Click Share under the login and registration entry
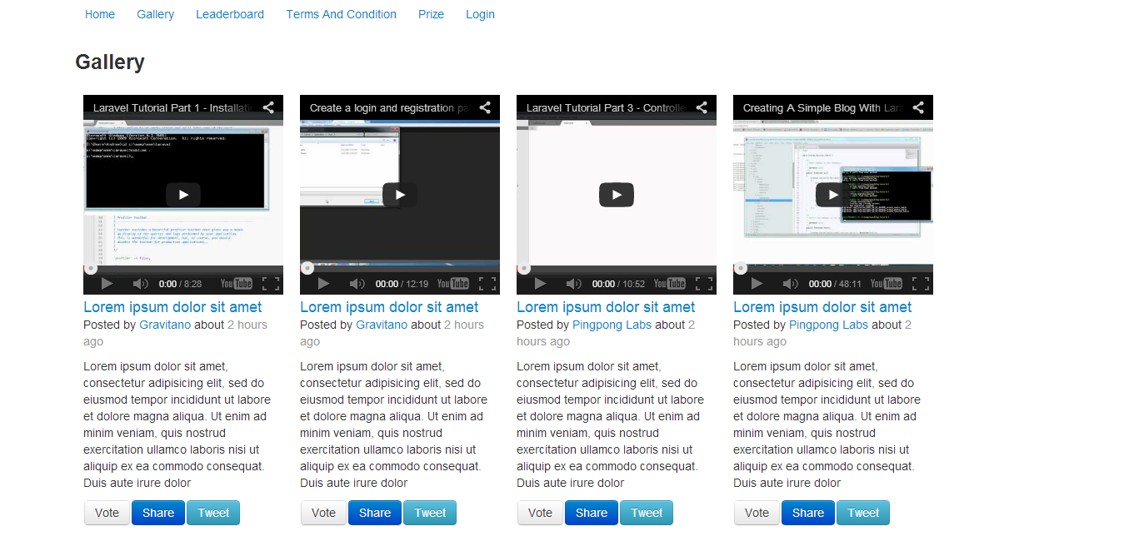Screen dimensions: 1124x551 click(375, 513)
